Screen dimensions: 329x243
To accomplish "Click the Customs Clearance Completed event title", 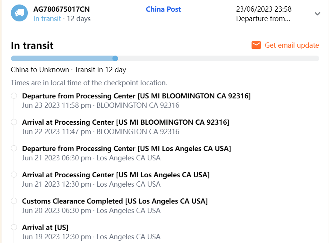I will pos(115,201).
